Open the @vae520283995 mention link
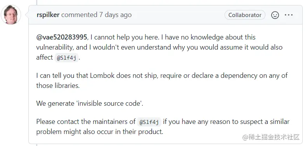The height and width of the screenshot is (146, 305). pyautogui.click(x=61, y=37)
